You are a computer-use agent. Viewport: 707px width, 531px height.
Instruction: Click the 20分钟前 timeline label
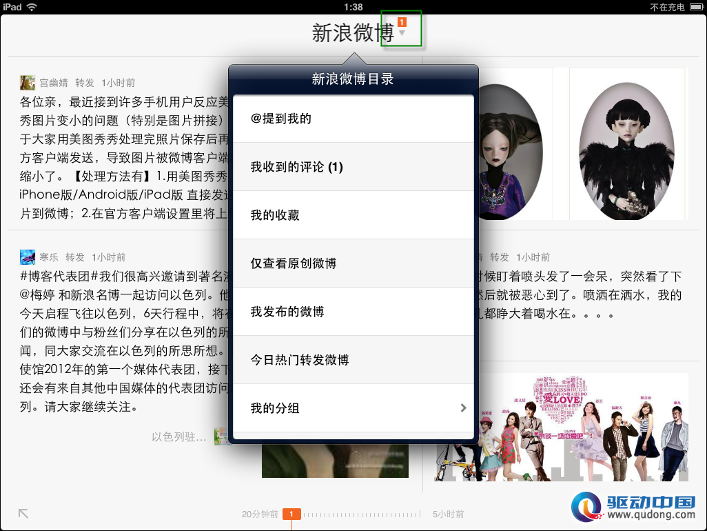[260, 514]
